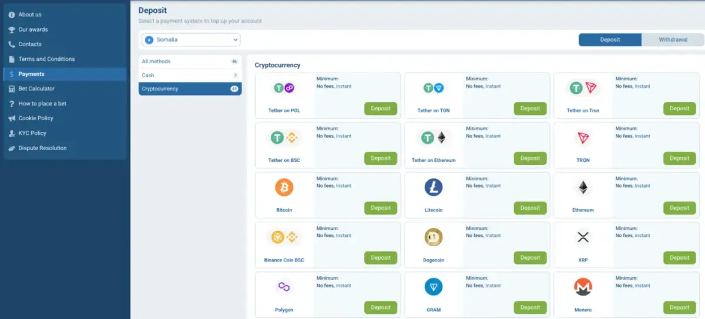
Task: Click the trophy icon beside Our awards
Action: coord(12,29)
